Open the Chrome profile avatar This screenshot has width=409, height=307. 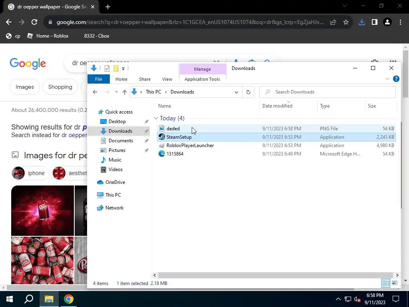point(387,22)
